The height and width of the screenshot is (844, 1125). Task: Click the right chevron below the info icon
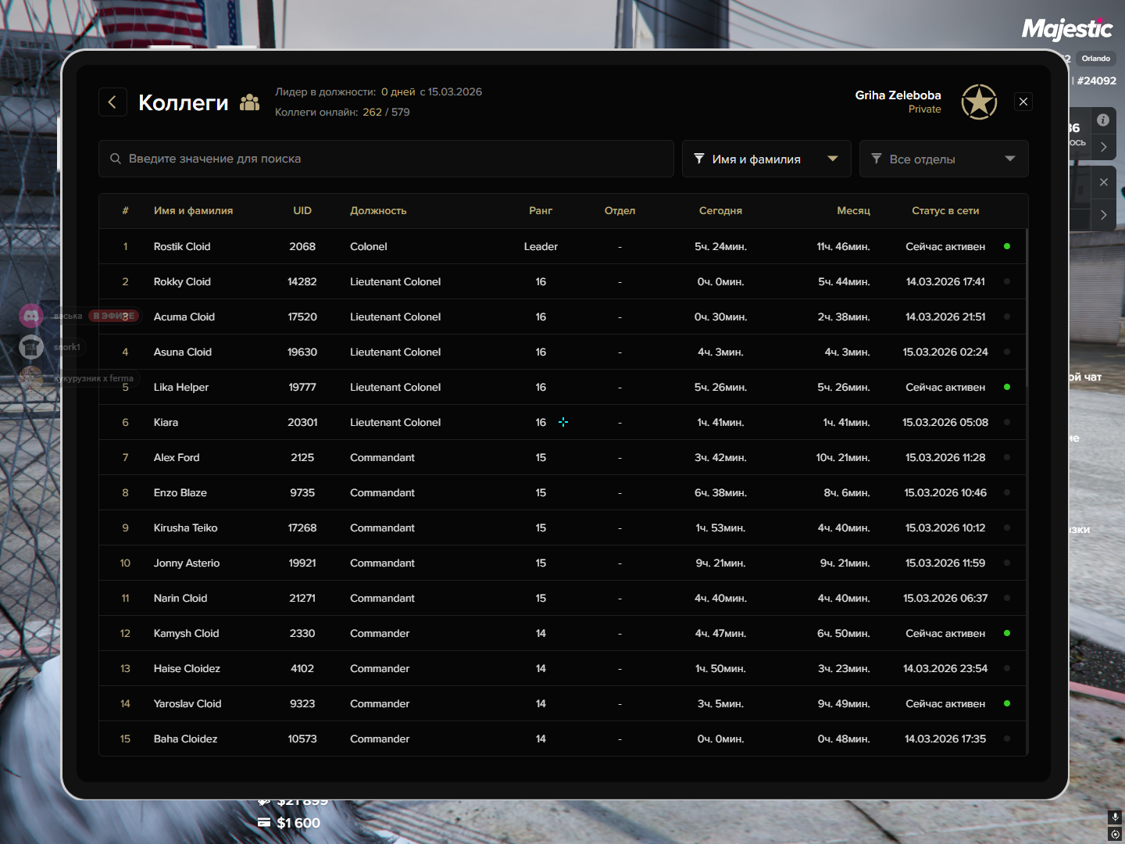click(1103, 147)
